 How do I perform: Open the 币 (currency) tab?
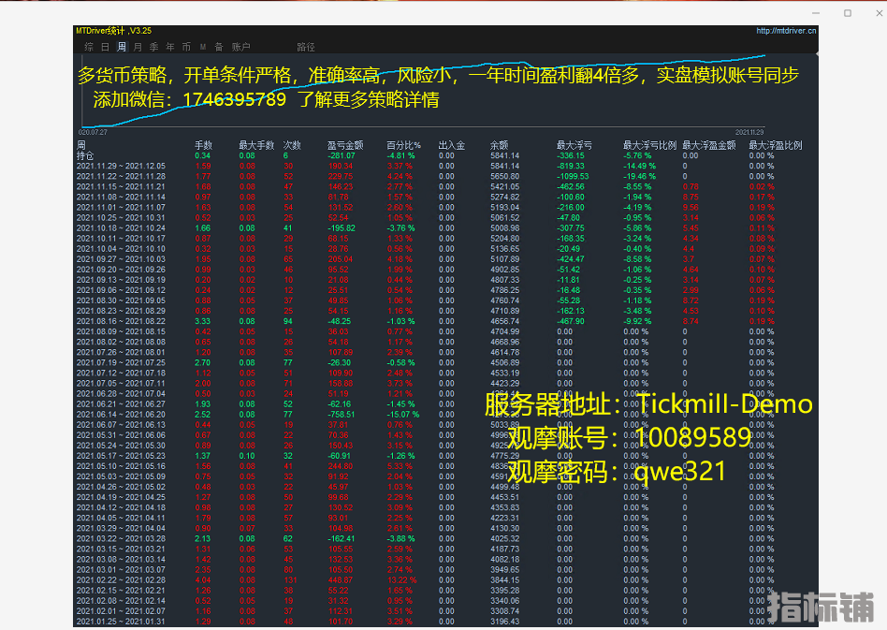[186, 46]
